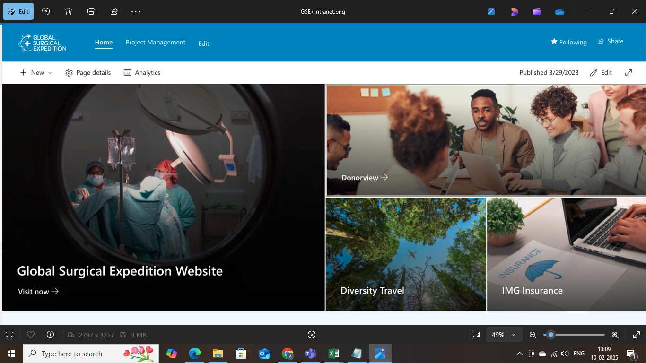Open the three-dots See more menu

point(136,11)
